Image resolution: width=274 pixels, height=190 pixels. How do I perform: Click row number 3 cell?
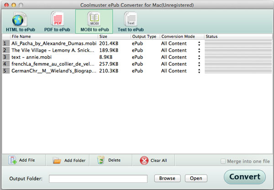(6, 57)
